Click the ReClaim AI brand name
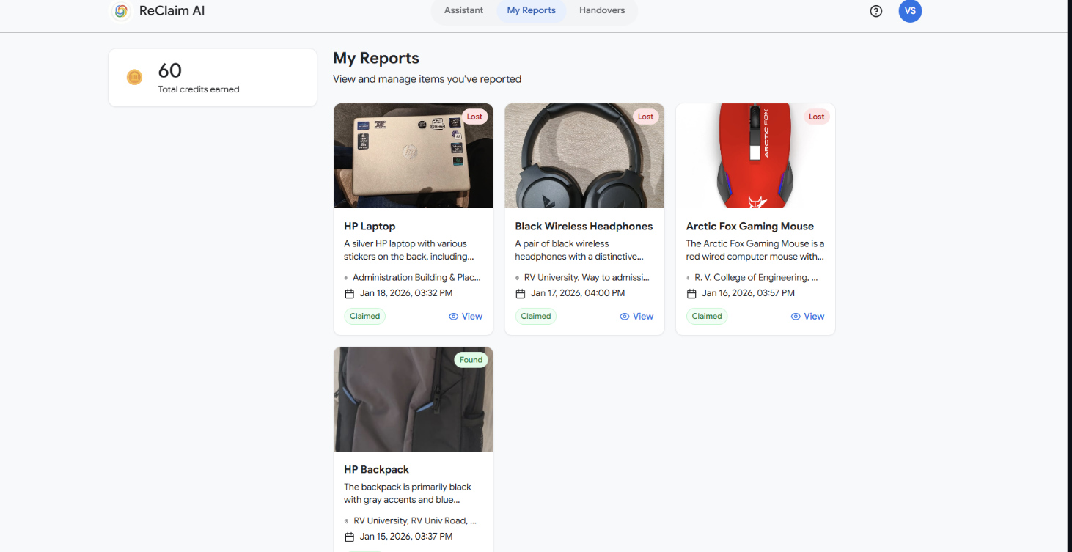Viewport: 1072px width, 552px height. click(x=172, y=11)
